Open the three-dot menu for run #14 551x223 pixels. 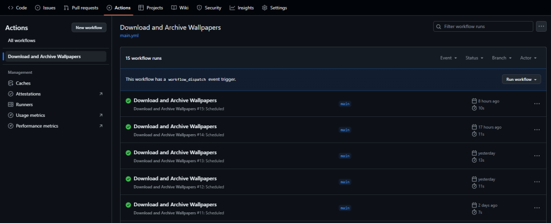(536, 130)
